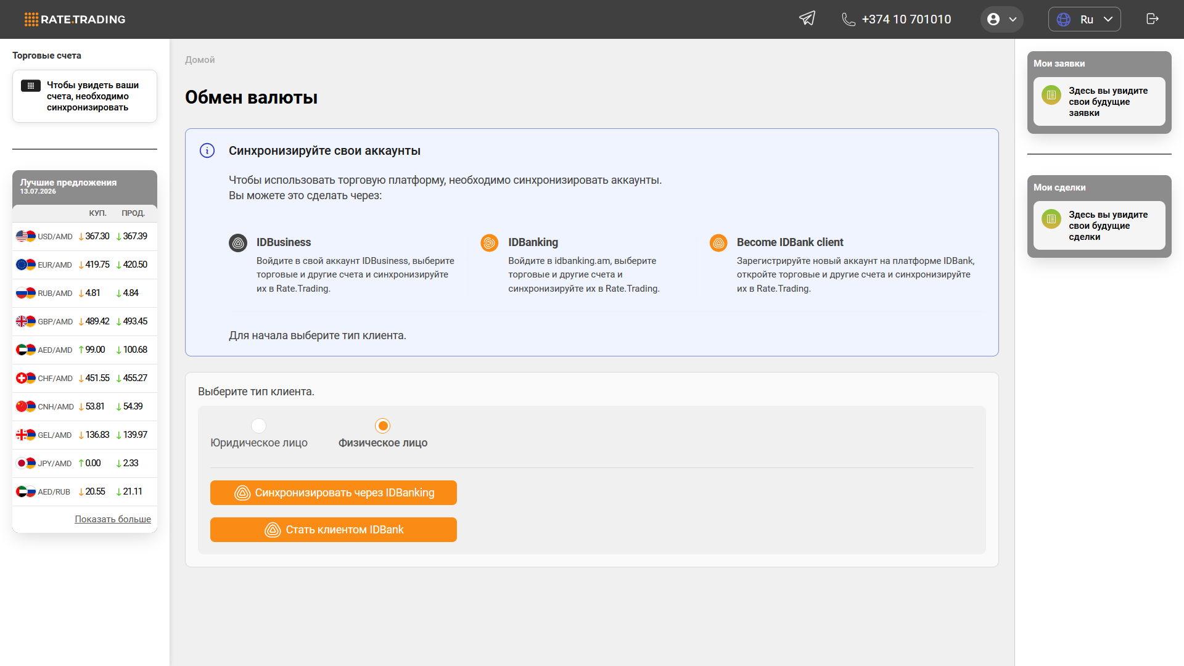
Task: Click the GEL/AMD flag pair icon
Action: coord(26,435)
